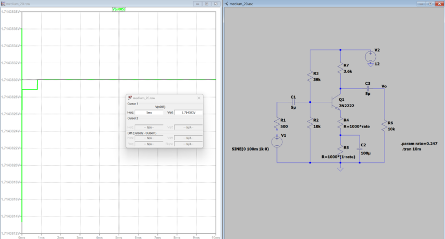Click the Diff Slope N/A field

tap(188, 144)
